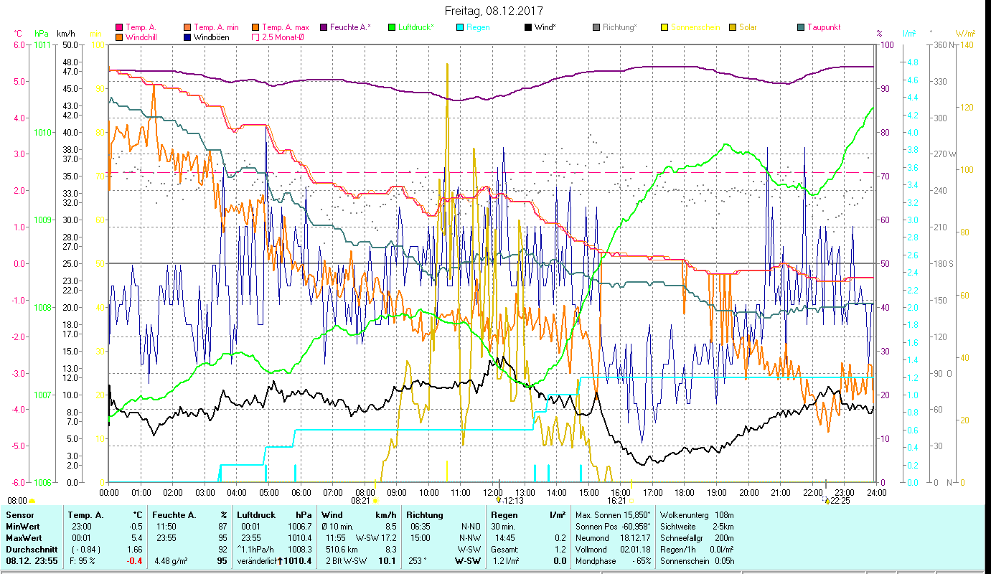
Task: Click the 24:00 time axis label
Action: (x=876, y=492)
